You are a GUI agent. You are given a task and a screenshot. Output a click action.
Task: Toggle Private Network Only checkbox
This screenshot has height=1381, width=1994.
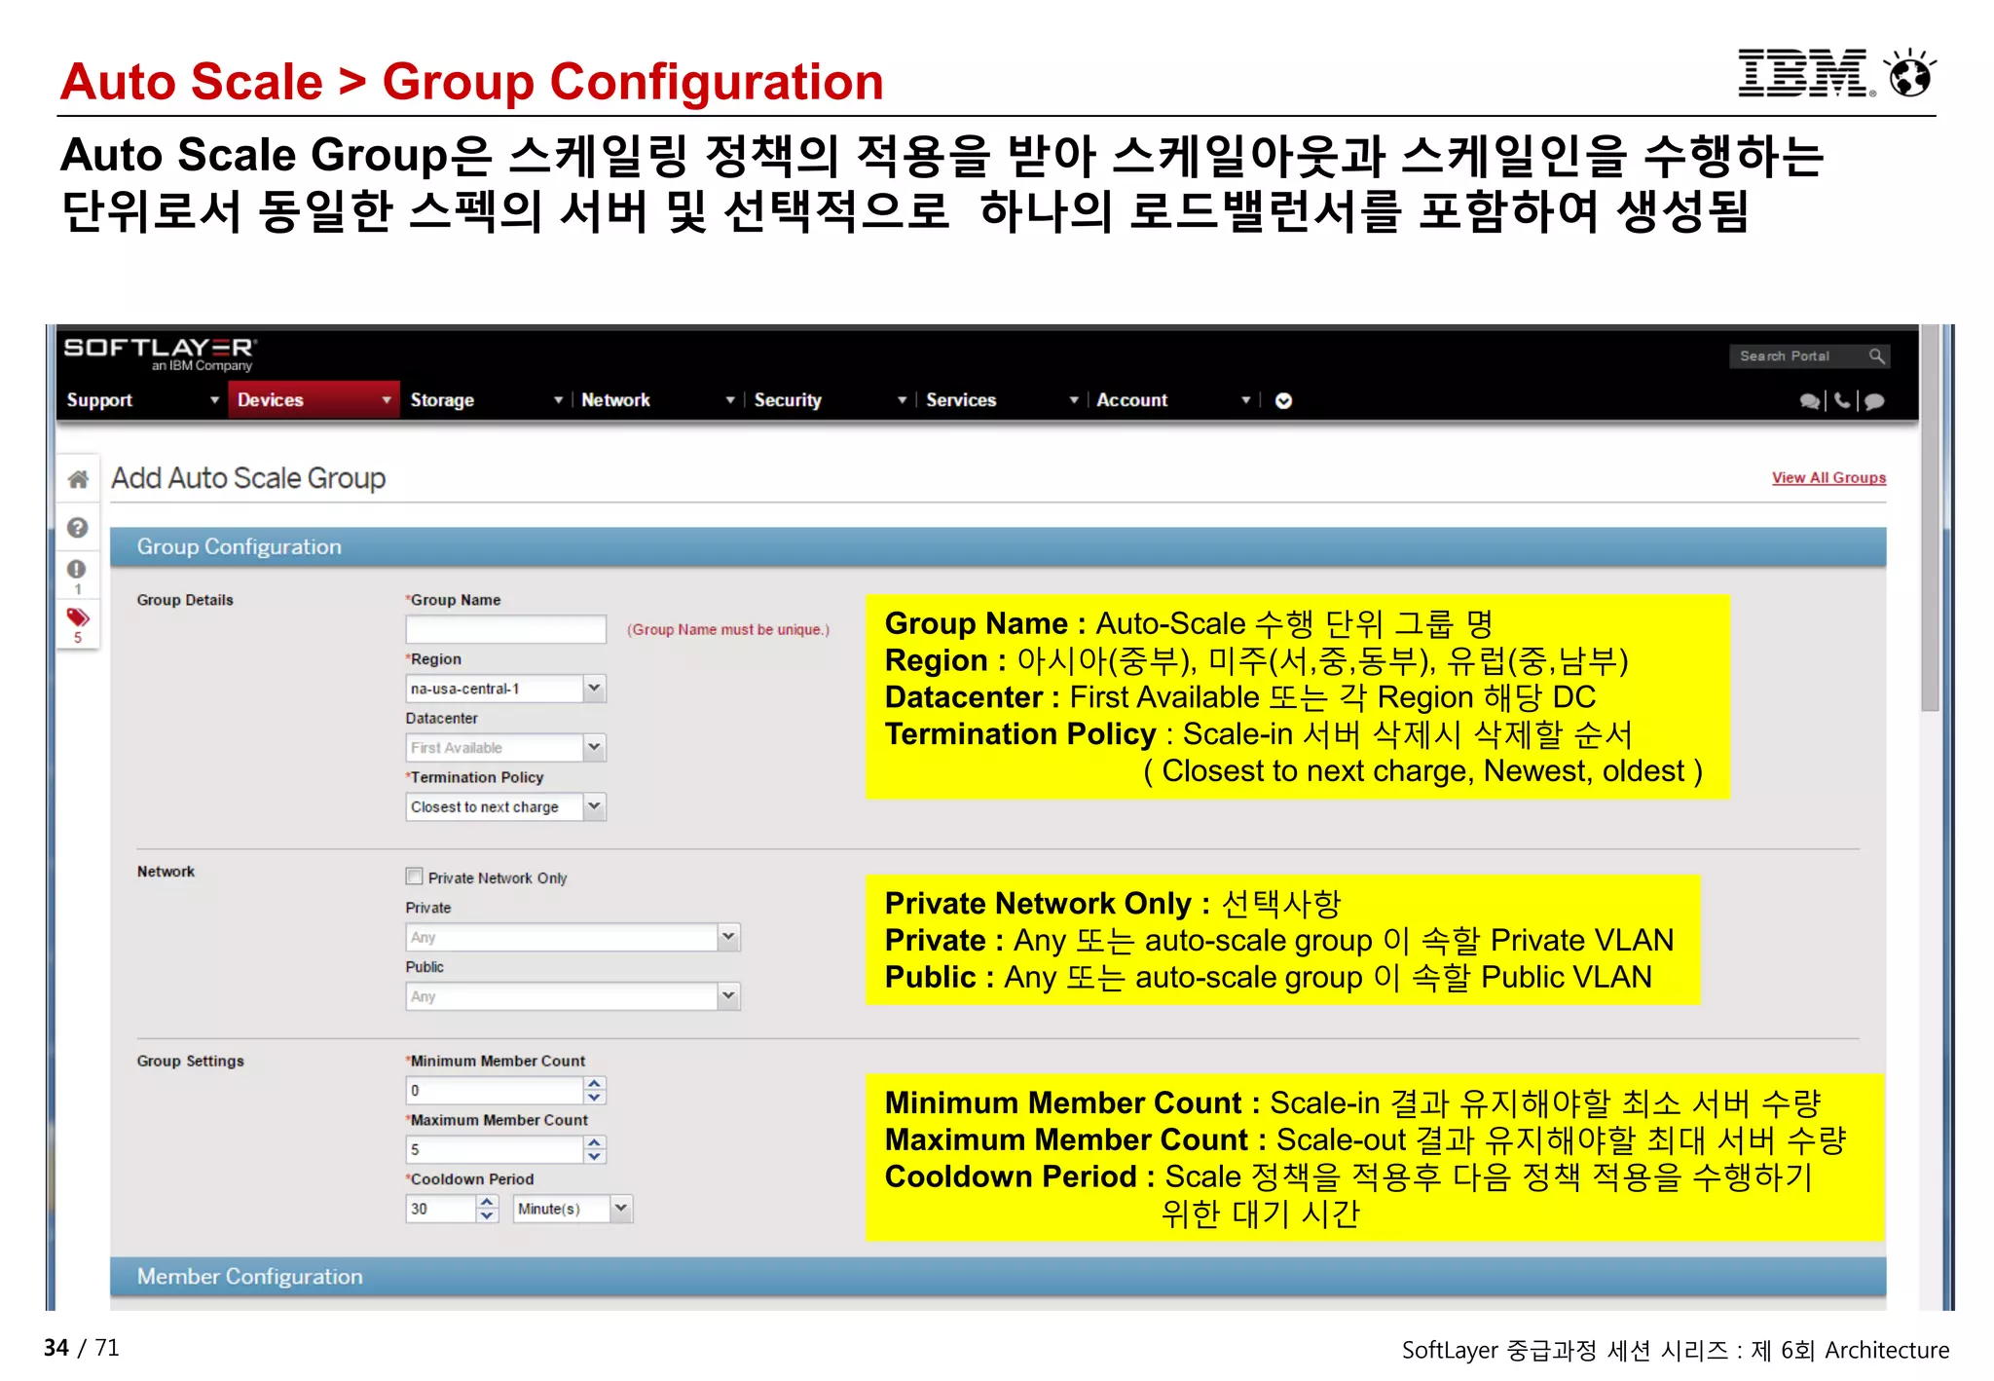coord(415,877)
